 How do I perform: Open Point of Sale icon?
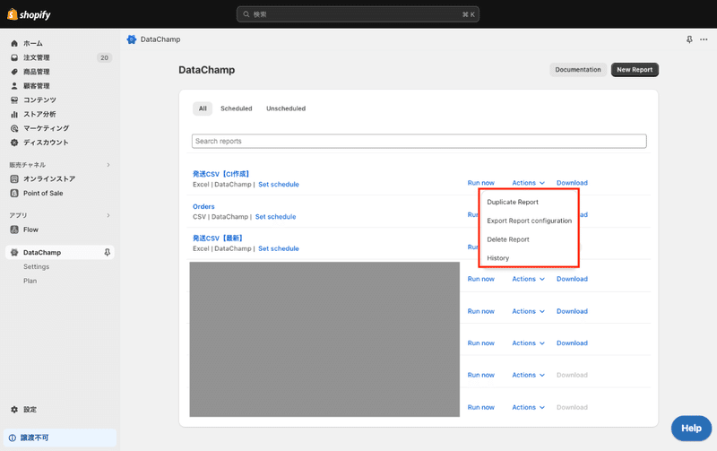coord(14,193)
